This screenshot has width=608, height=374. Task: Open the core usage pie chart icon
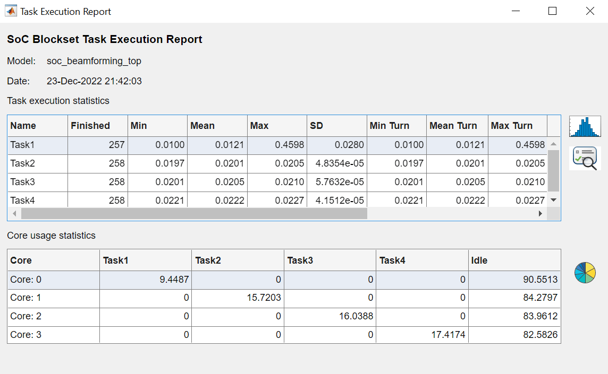point(585,273)
